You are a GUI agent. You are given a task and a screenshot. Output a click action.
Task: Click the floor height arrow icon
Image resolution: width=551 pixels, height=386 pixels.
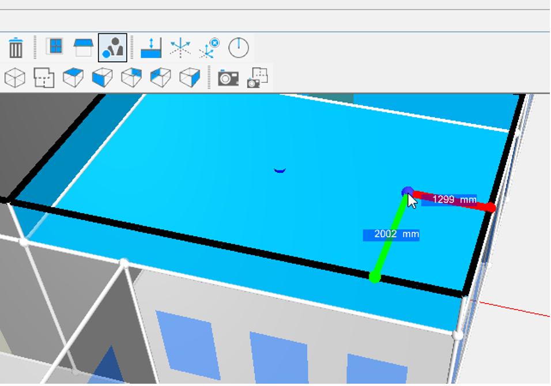click(151, 48)
